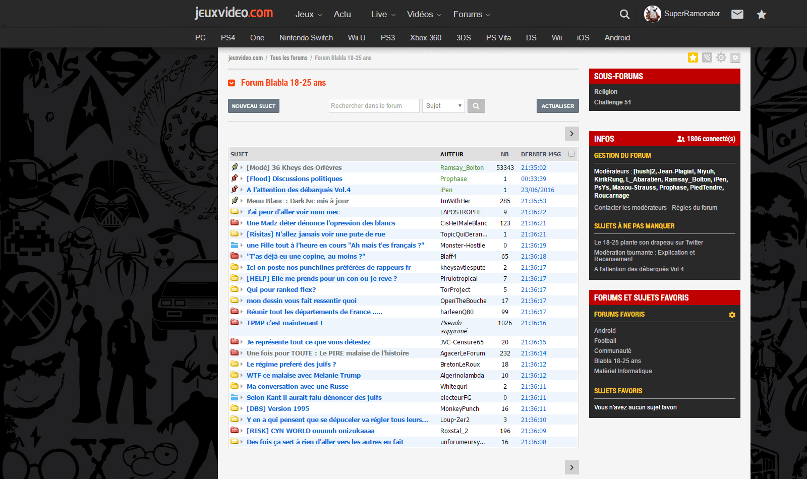Open the Challenge 51 sous-forum link
807x479 pixels.
tap(612, 102)
